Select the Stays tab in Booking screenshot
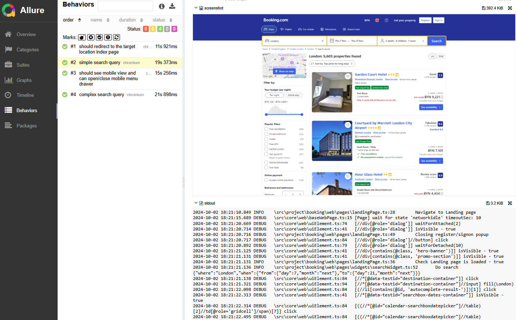This screenshot has width=516, height=320. coord(269,29)
